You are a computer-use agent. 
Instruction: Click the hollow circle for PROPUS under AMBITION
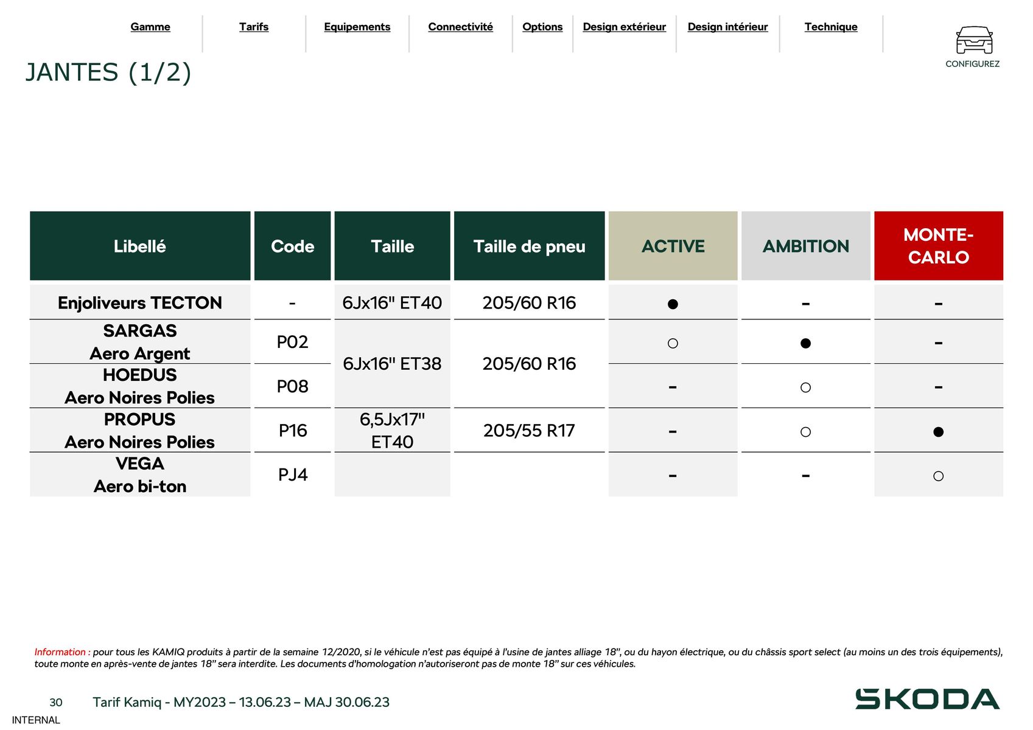pyautogui.click(x=805, y=432)
